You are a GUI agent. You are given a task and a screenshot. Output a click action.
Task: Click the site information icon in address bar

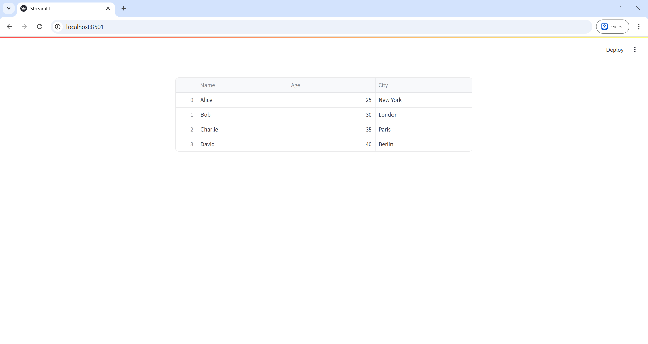[x=58, y=27]
